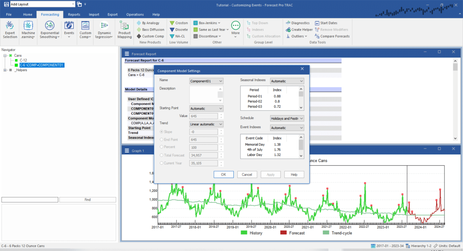Choose Exponential Smoothing model

tap(49, 29)
